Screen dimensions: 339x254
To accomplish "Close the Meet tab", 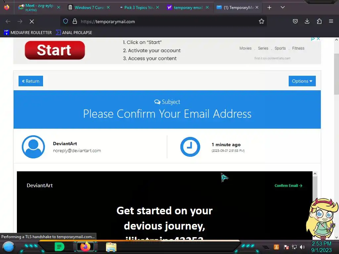I will [59, 7].
